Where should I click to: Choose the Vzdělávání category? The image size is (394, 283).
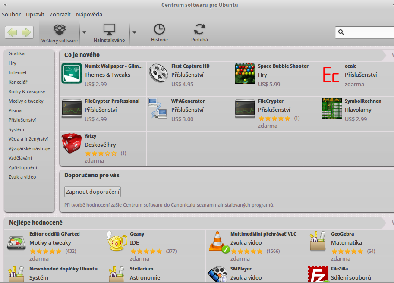pos(20,158)
